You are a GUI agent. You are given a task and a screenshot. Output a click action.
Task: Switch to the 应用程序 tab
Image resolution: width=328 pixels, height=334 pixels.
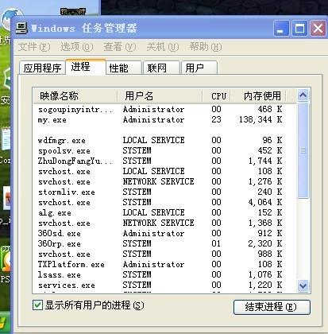pos(42,68)
